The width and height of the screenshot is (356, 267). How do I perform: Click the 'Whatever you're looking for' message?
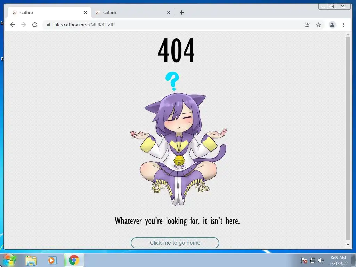[x=177, y=221]
